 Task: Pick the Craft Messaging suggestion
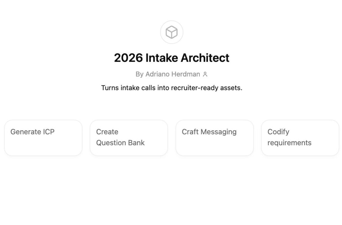pos(214,138)
